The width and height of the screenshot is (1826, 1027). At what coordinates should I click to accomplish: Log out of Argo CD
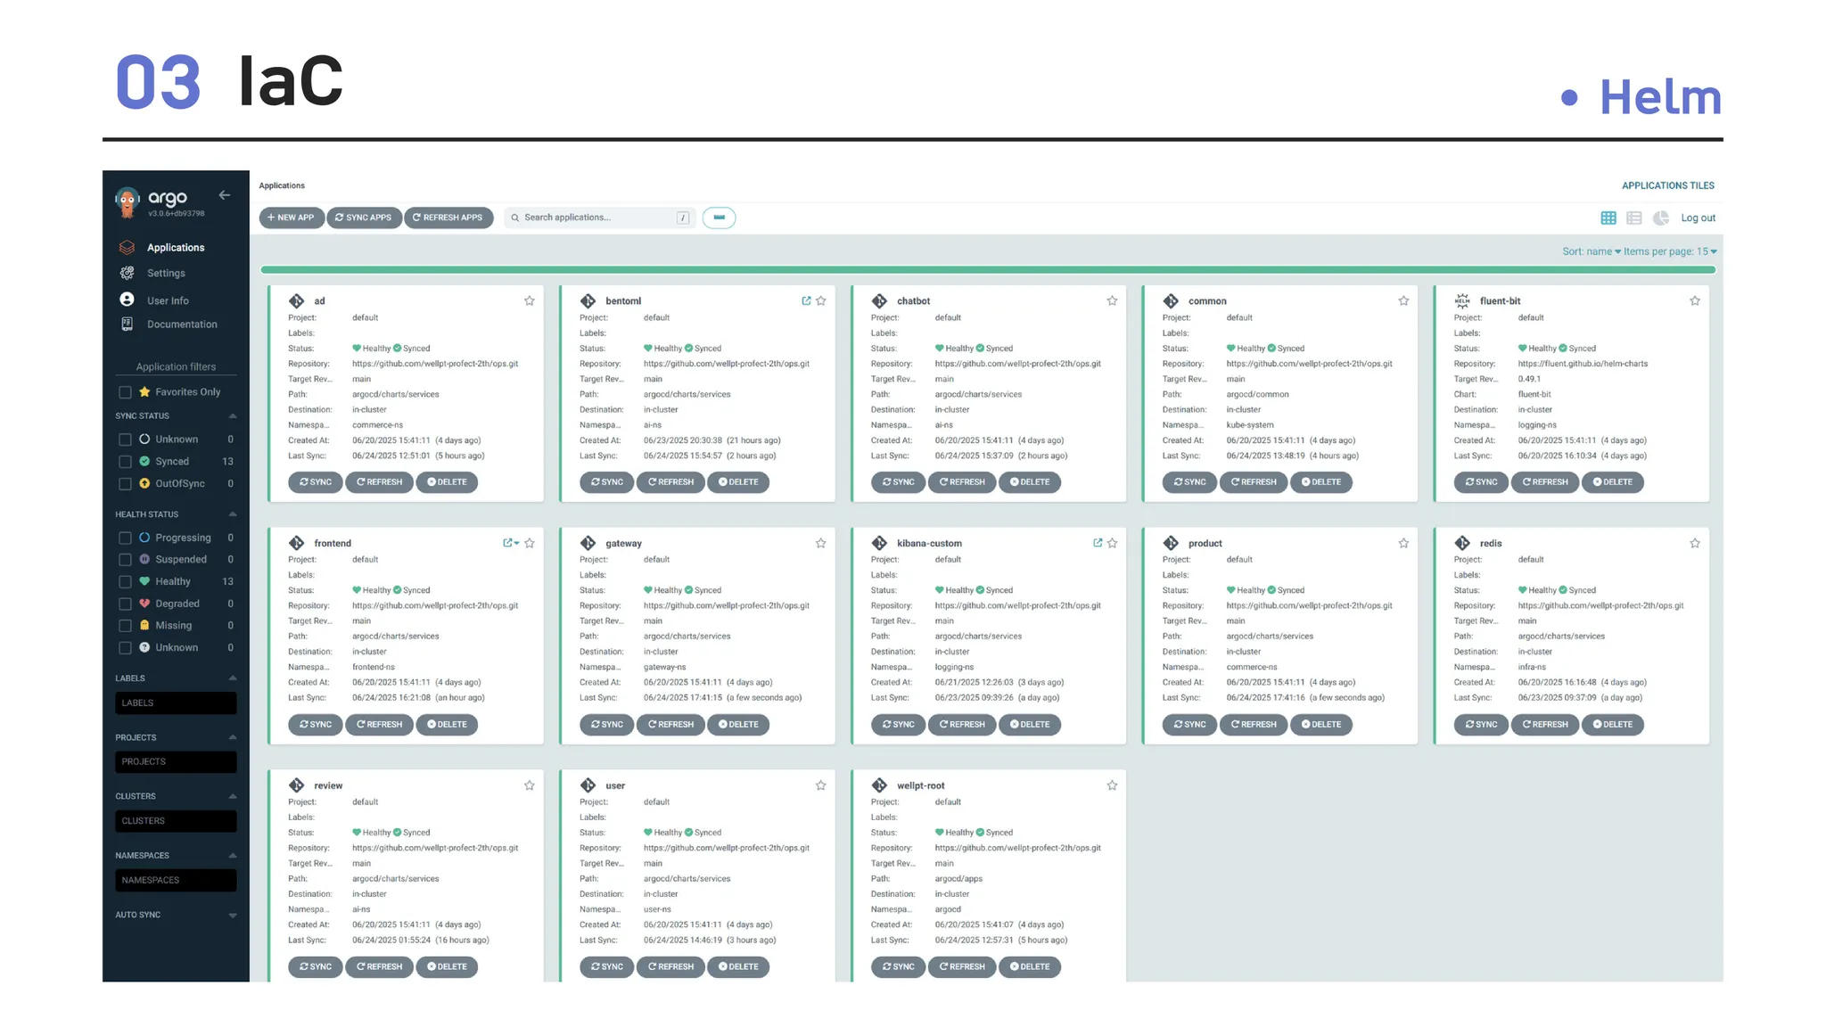1698,218
